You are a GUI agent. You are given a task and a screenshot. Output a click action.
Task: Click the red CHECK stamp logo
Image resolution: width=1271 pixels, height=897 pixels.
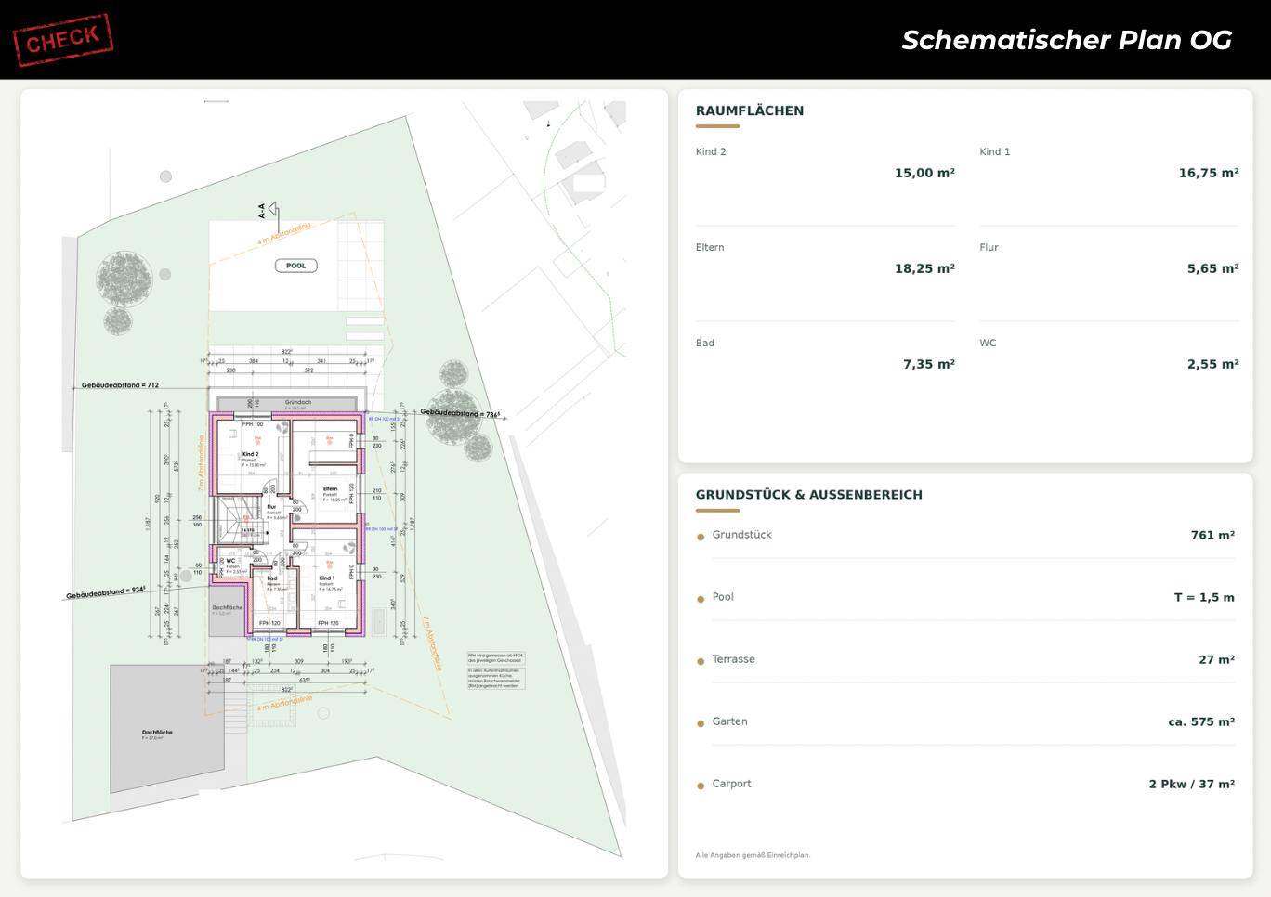pos(63,39)
